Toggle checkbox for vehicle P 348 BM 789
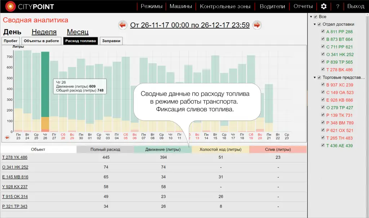Screen dimensions: 369x218 pyautogui.click(x=323, y=123)
